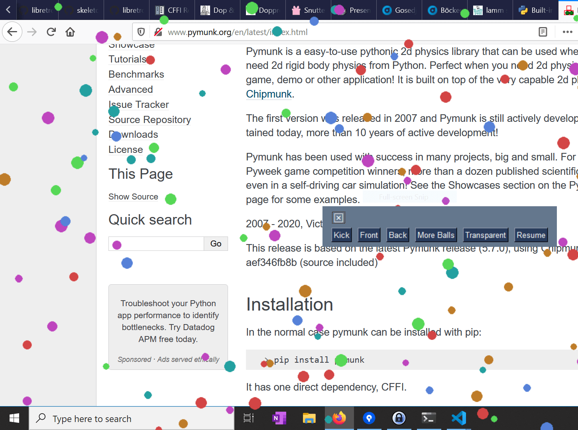Viewport: 578px width, 430px height.
Task: Switch to the Built-in tab
Action: pos(536,10)
